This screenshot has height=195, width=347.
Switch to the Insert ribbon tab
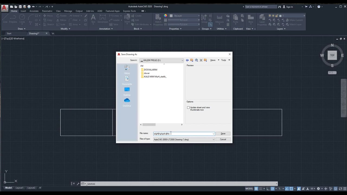(x=23, y=11)
